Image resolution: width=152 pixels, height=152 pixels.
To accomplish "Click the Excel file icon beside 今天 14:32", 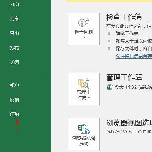I will 110,87.
